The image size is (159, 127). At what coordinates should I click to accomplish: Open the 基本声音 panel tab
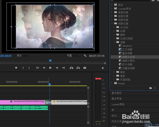pyautogui.click(x=116, y=99)
